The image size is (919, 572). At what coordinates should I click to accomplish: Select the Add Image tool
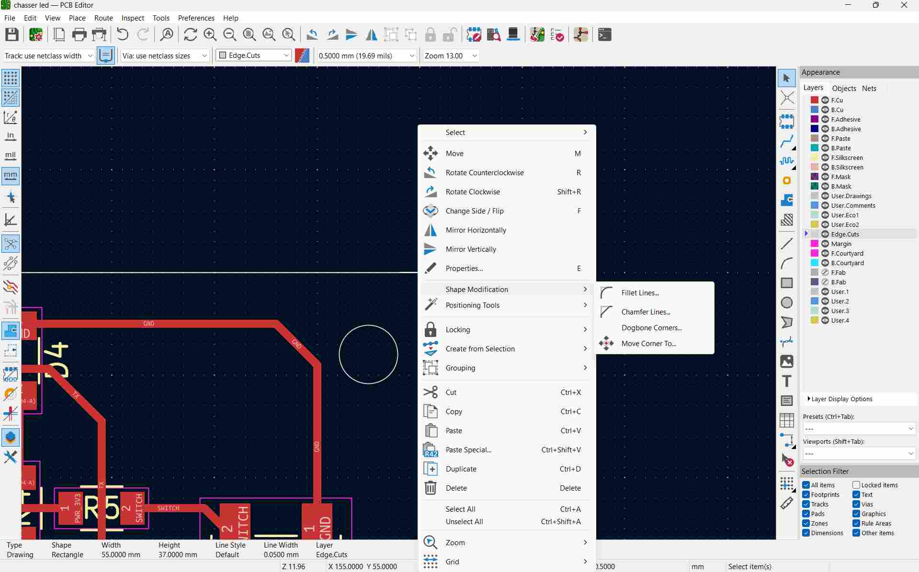tap(786, 361)
